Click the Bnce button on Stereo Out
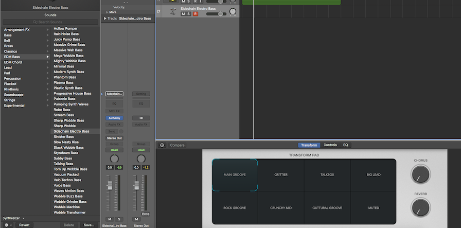Screen dimensions: 461x228 146,214
